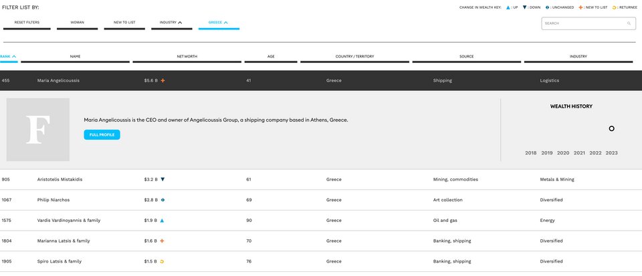Click the 2023 wealth history data point

611,128
